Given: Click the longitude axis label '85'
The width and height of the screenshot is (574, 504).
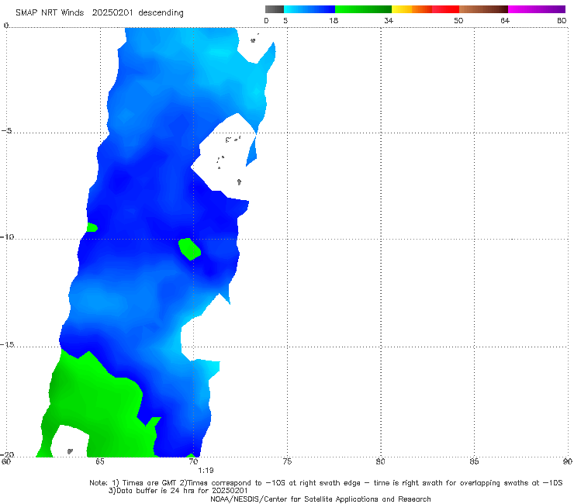Looking at the screenshot, I should click(x=474, y=461).
